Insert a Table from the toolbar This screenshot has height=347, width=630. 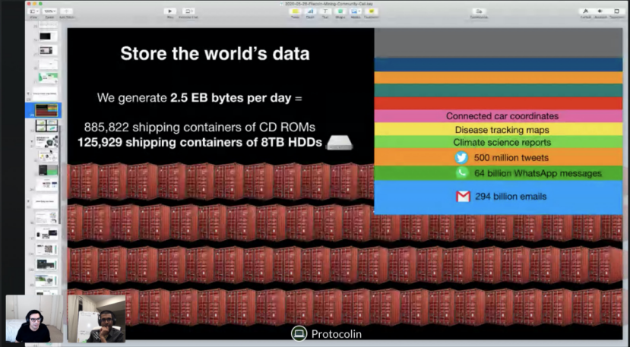coord(295,11)
